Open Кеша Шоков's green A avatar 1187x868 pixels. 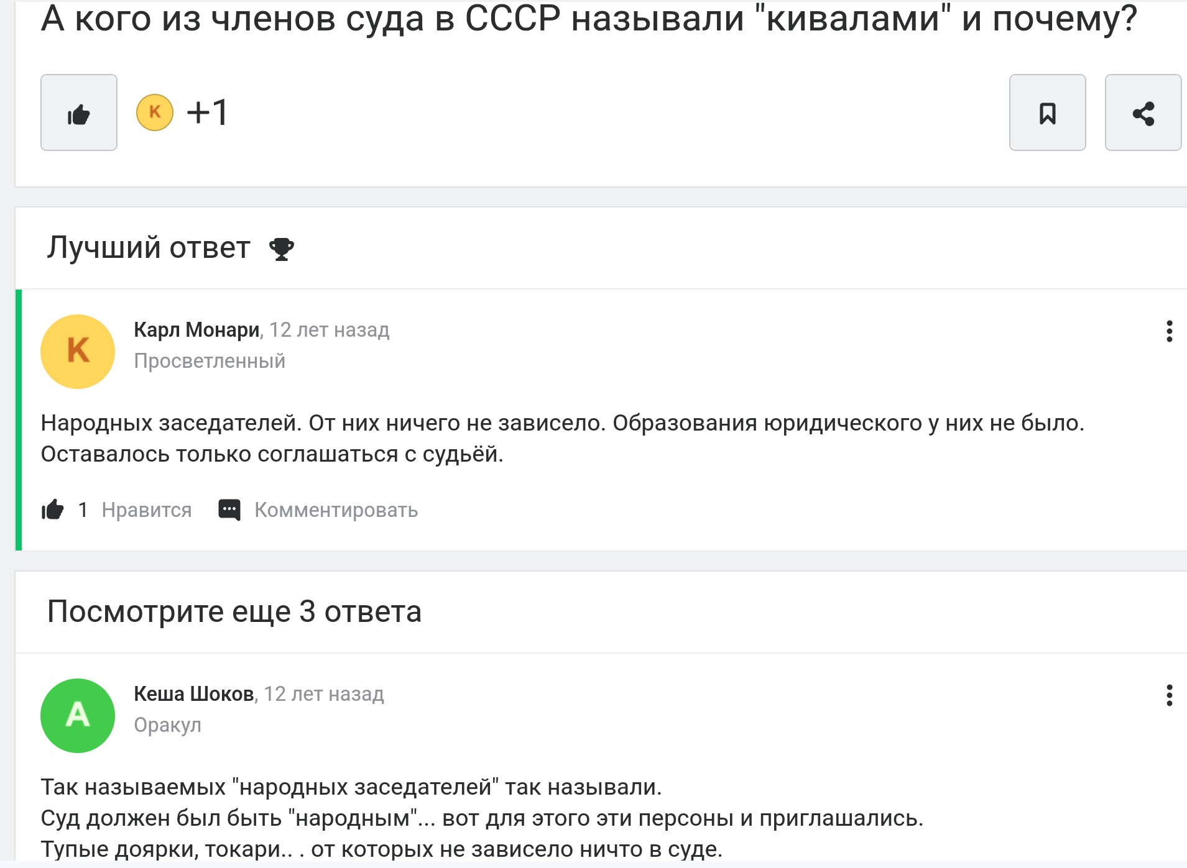pyautogui.click(x=78, y=716)
